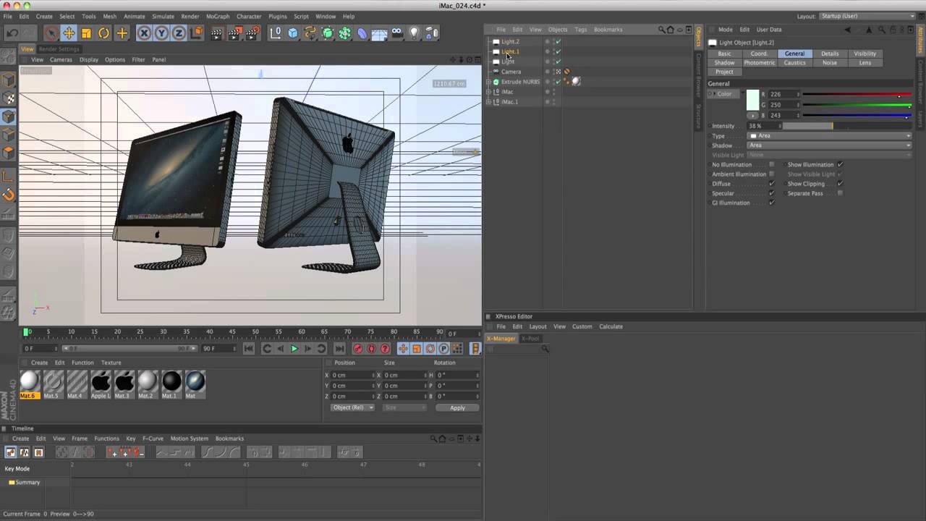Uncheck the Diffuse checkbox

771,184
